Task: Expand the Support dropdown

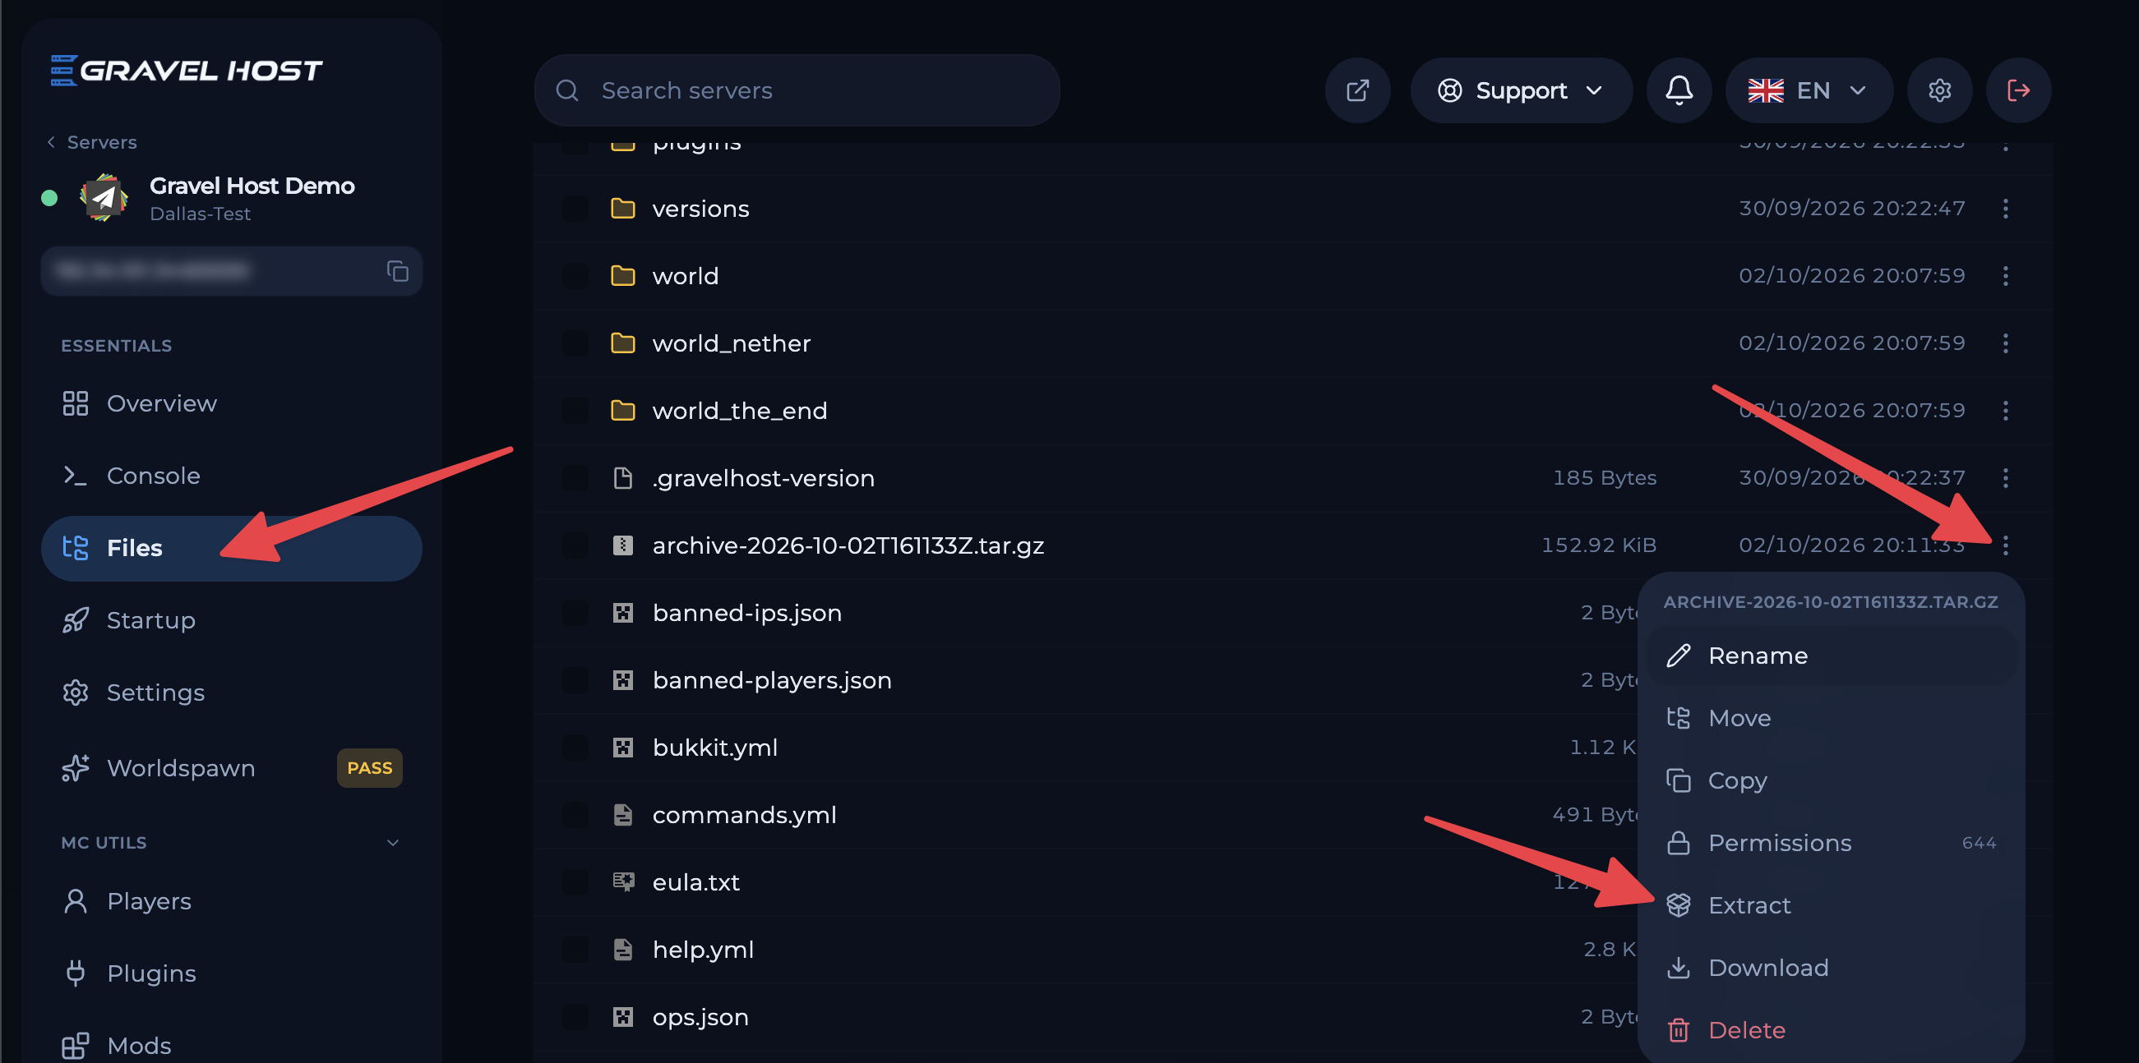Action: [x=1521, y=90]
